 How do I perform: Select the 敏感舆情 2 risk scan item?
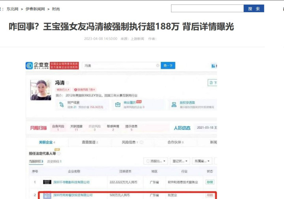coord(113,128)
